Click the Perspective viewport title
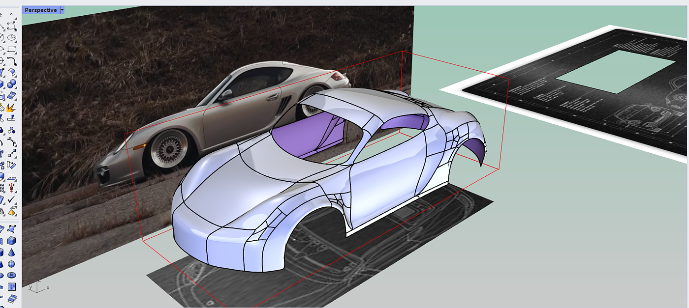The width and height of the screenshot is (689, 308). point(40,10)
